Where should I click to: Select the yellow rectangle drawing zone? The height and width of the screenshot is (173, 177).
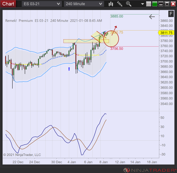click(86, 41)
